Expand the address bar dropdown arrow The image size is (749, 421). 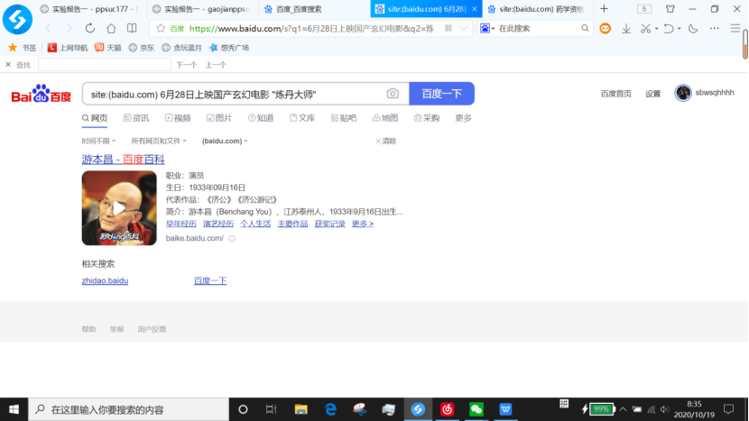pos(463,29)
